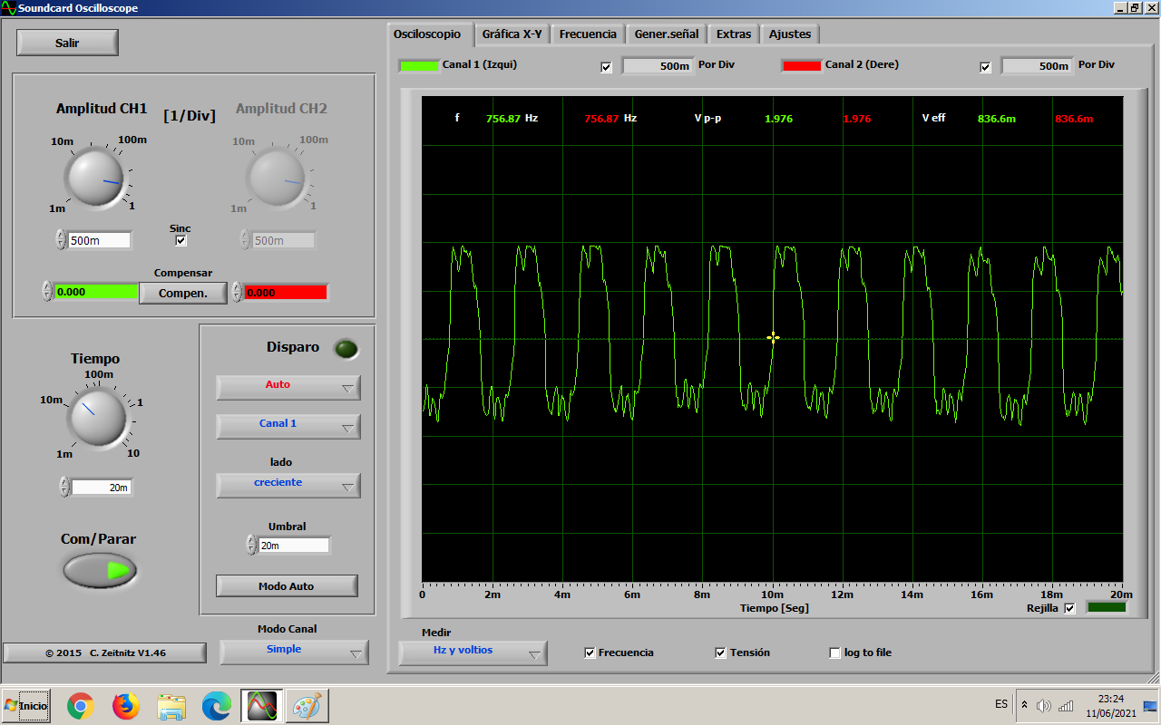Toggle the Sinc checkbox
The height and width of the screenshot is (725, 1161).
coord(180,240)
